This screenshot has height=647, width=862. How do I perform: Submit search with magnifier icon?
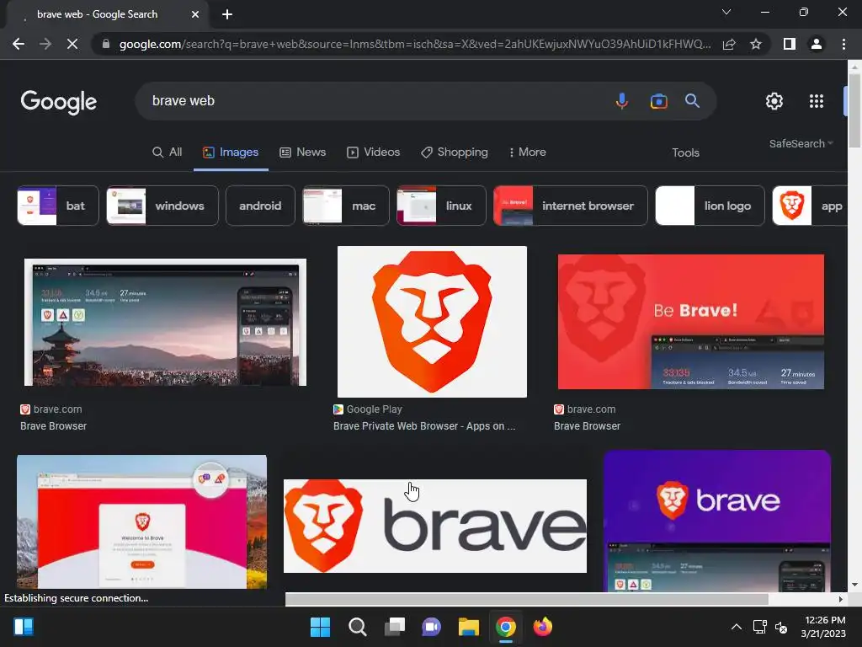(x=692, y=101)
